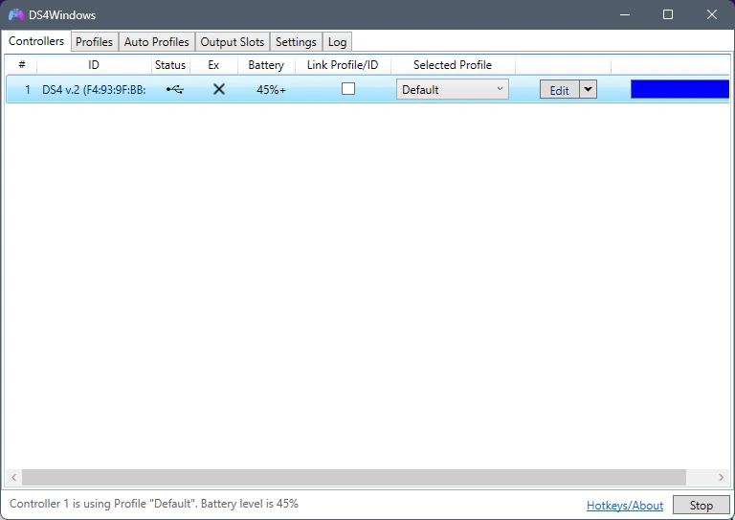
Task: Open the Default selected profile dropdown
Action: click(x=453, y=89)
